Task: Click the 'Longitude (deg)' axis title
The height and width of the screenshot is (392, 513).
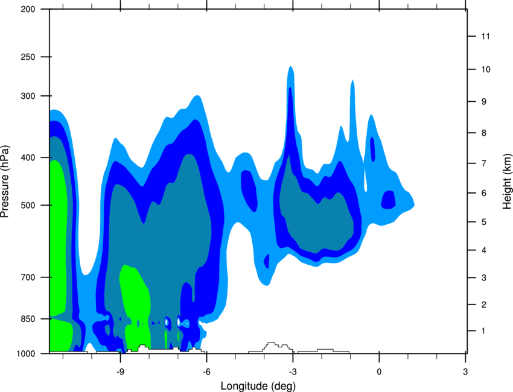Action: pyautogui.click(x=258, y=386)
